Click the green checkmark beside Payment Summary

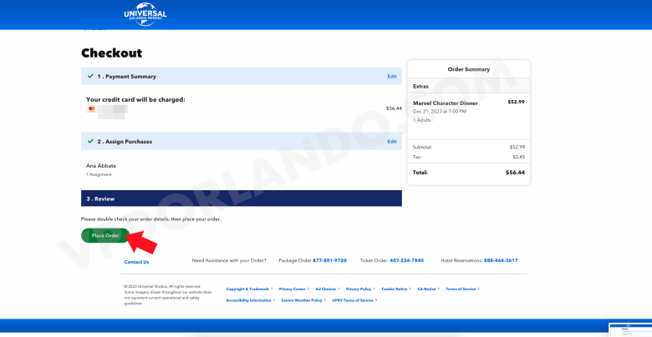90,77
